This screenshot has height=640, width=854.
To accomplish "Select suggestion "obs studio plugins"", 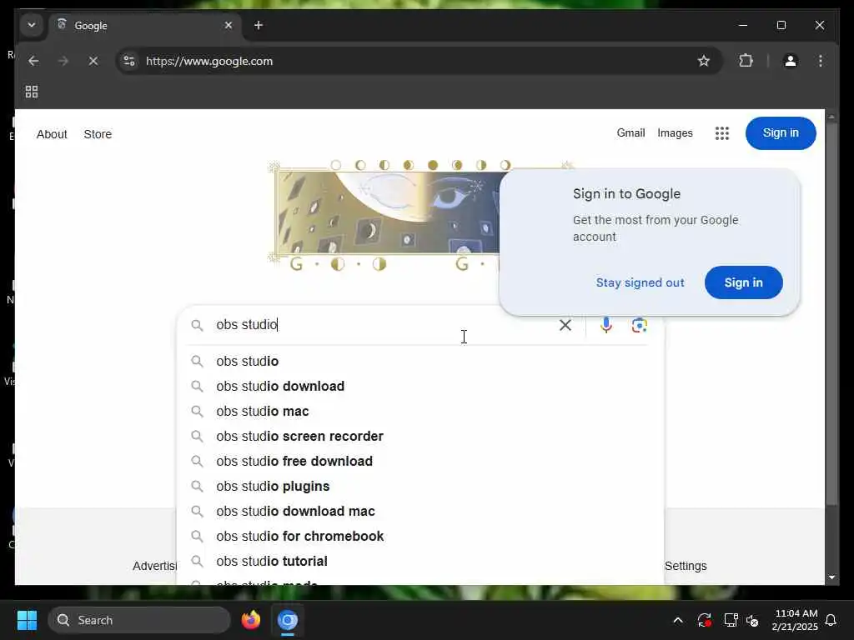I will tap(419, 487).
